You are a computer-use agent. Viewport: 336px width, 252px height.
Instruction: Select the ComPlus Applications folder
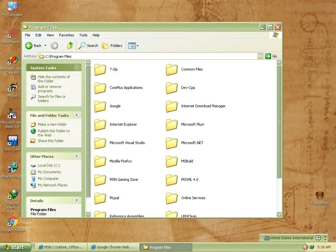(118, 88)
